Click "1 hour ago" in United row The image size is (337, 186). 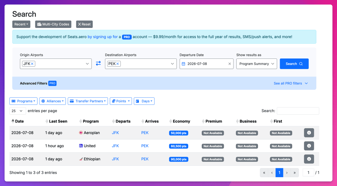(x=55, y=146)
